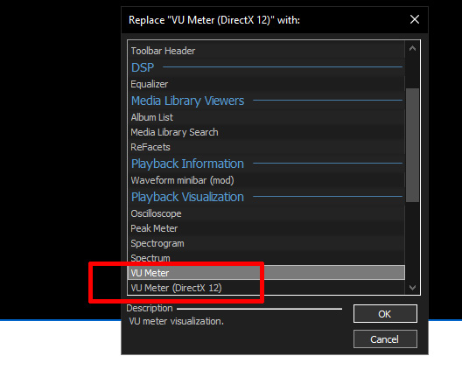Select Spectrogram visualization
Image resolution: width=462 pixels, height=370 pixels.
point(266,243)
